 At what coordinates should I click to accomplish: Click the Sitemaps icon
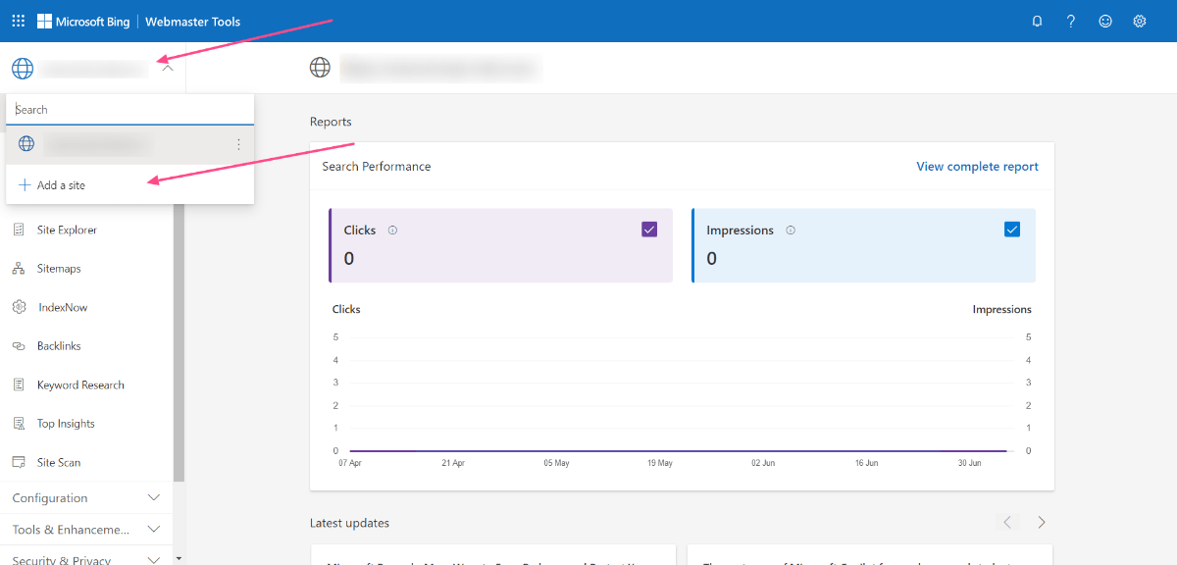pyautogui.click(x=19, y=269)
